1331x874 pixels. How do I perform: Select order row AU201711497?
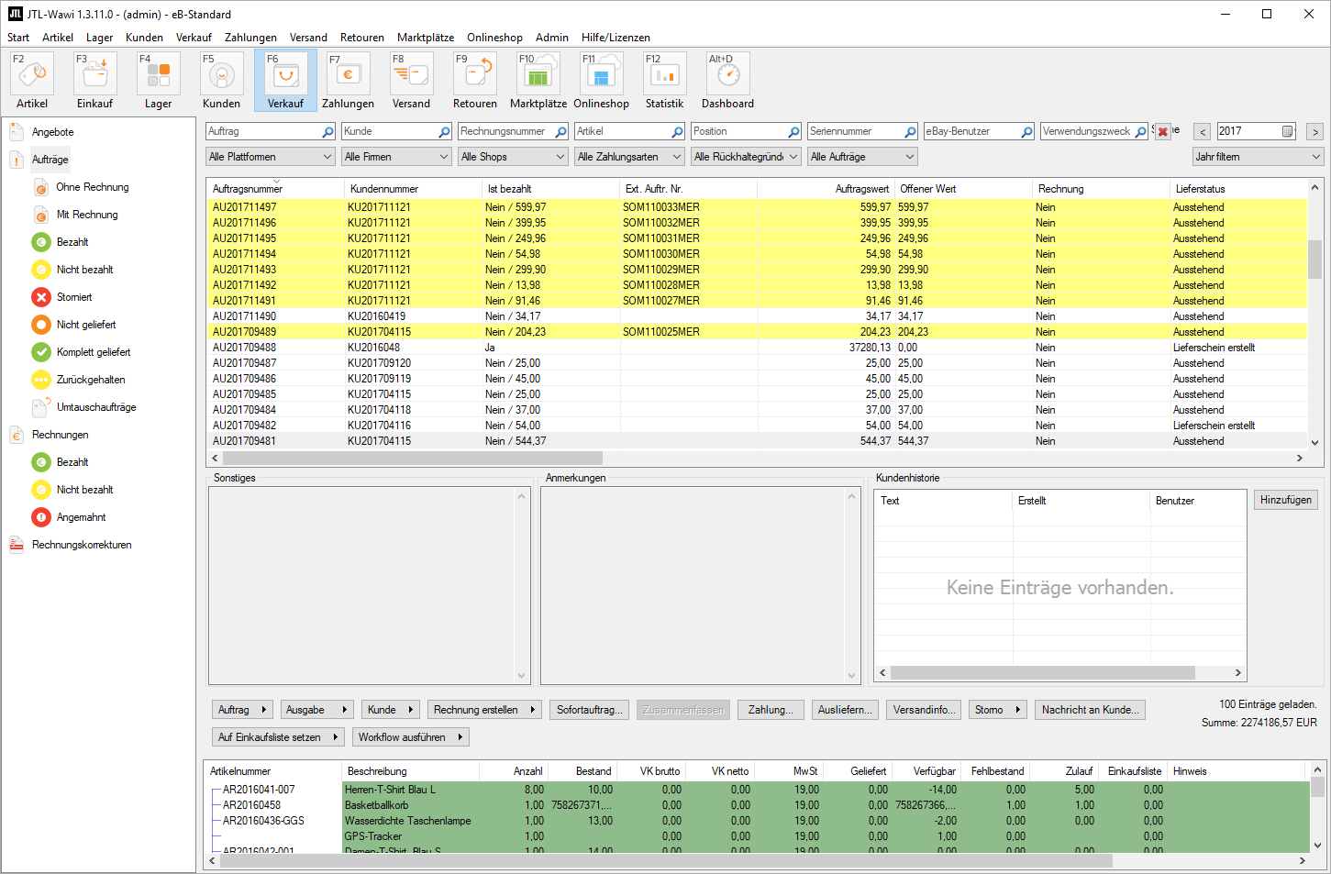pyautogui.click(x=758, y=207)
